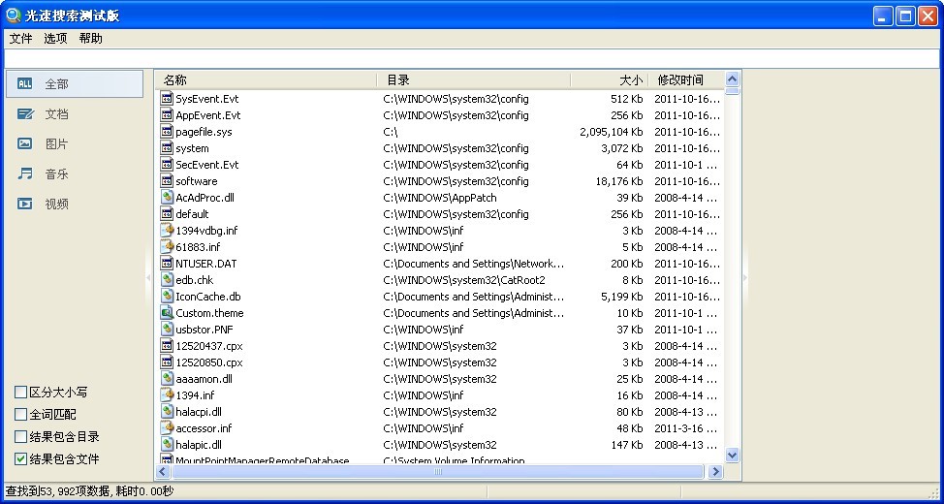Screen dimensions: 944x504
Task: Select the 文档 (Documents) category icon
Action: coord(25,114)
